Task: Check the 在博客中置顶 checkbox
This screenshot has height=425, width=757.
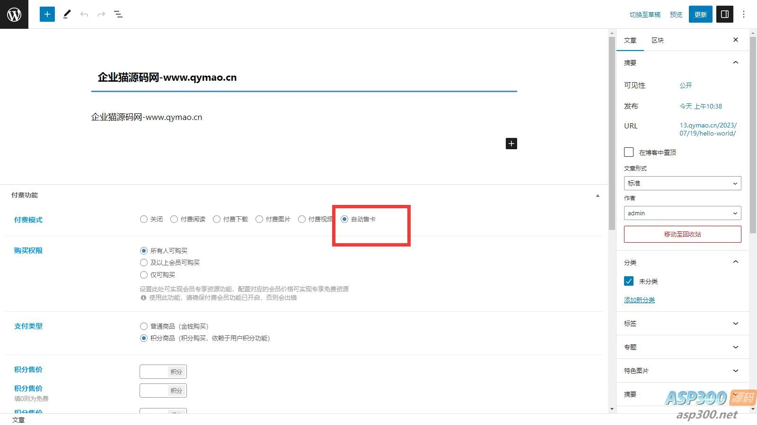Action: click(629, 152)
